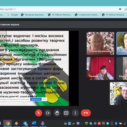
Task: Unmute the microphone in the call
Action: pyautogui.click(x=39, y=113)
